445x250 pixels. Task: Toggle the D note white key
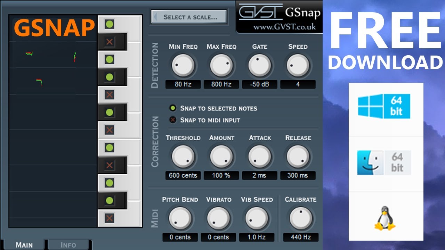click(110, 183)
